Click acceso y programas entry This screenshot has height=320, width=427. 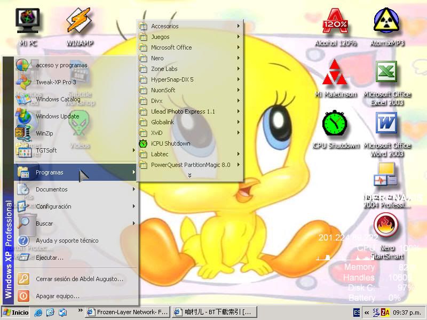point(75,65)
